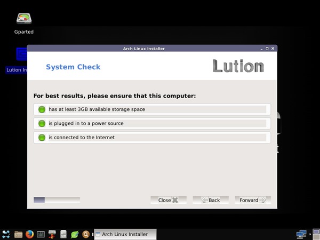
Task: Click the Arch Linux Installer title bar text
Action: coord(144,49)
